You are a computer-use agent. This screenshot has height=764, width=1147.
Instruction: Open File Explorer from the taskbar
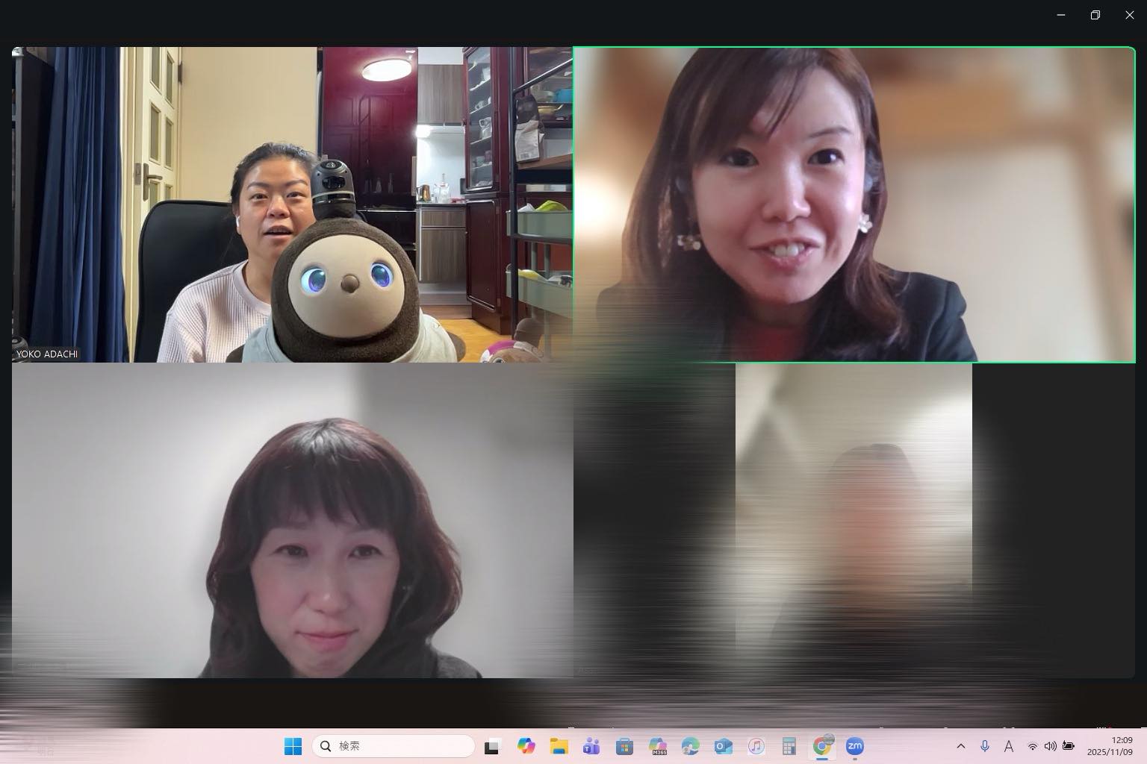(x=559, y=746)
